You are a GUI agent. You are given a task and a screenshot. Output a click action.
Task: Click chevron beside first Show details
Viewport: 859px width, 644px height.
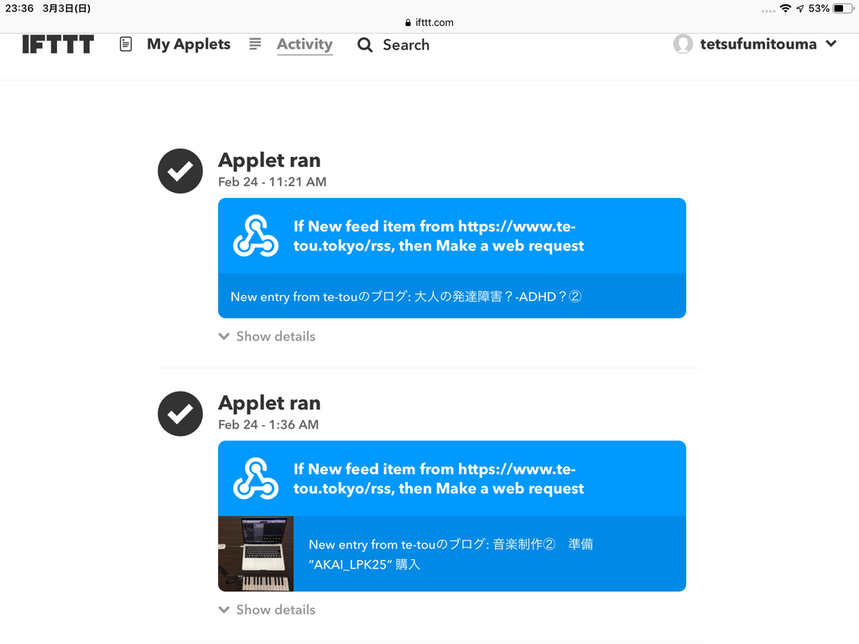(x=224, y=336)
